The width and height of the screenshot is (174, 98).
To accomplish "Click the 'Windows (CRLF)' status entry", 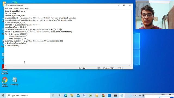I will [x=109, y=68].
